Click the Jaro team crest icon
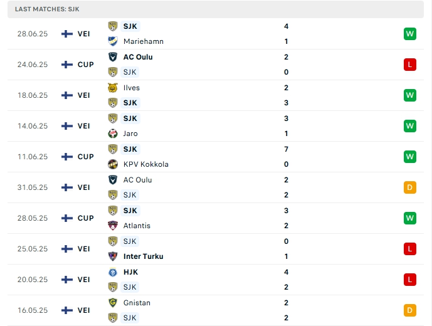Viewport: 432px width, 326px height. (113, 134)
